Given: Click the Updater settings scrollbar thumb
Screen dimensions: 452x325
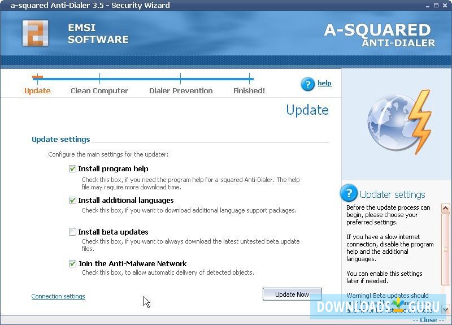Looking at the screenshot, I should [x=446, y=249].
